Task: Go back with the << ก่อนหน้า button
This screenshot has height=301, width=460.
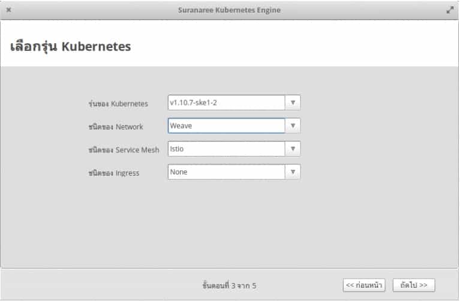Action: [x=364, y=285]
